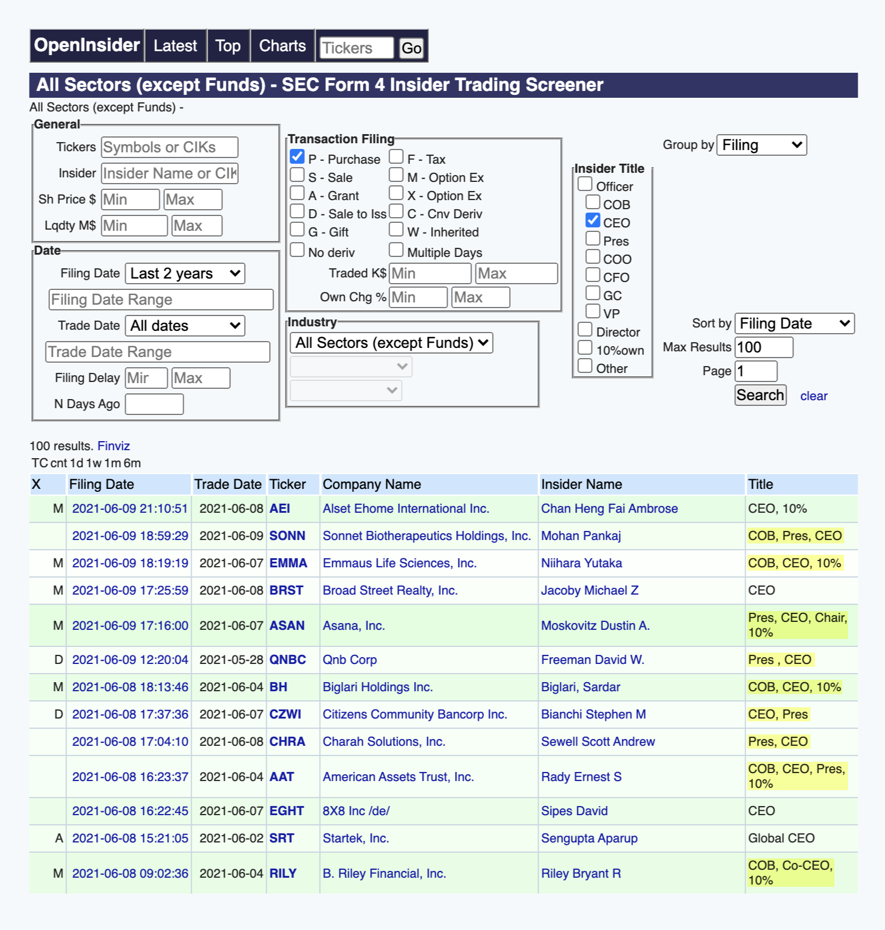
Task: Uncheck the P - Purchase checkbox
Action: click(297, 157)
